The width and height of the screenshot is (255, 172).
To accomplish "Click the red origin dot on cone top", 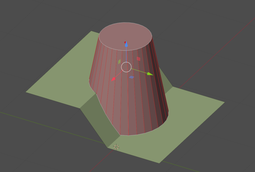I will click(x=125, y=42).
